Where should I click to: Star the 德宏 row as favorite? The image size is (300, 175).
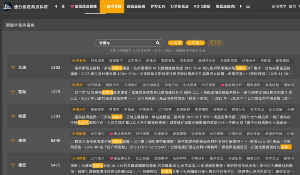tap(13, 165)
